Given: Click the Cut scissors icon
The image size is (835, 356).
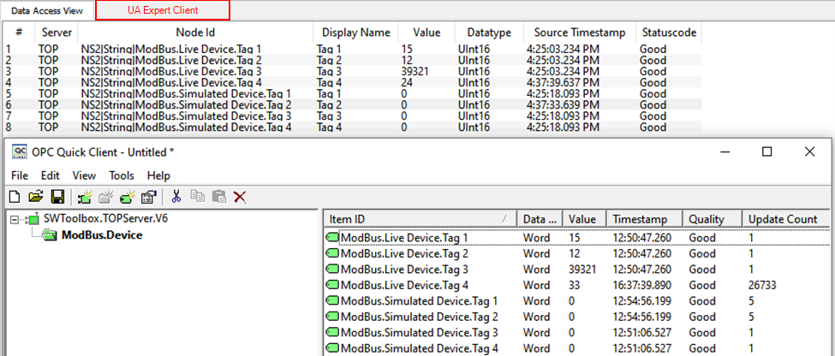Looking at the screenshot, I should pyautogui.click(x=176, y=197).
